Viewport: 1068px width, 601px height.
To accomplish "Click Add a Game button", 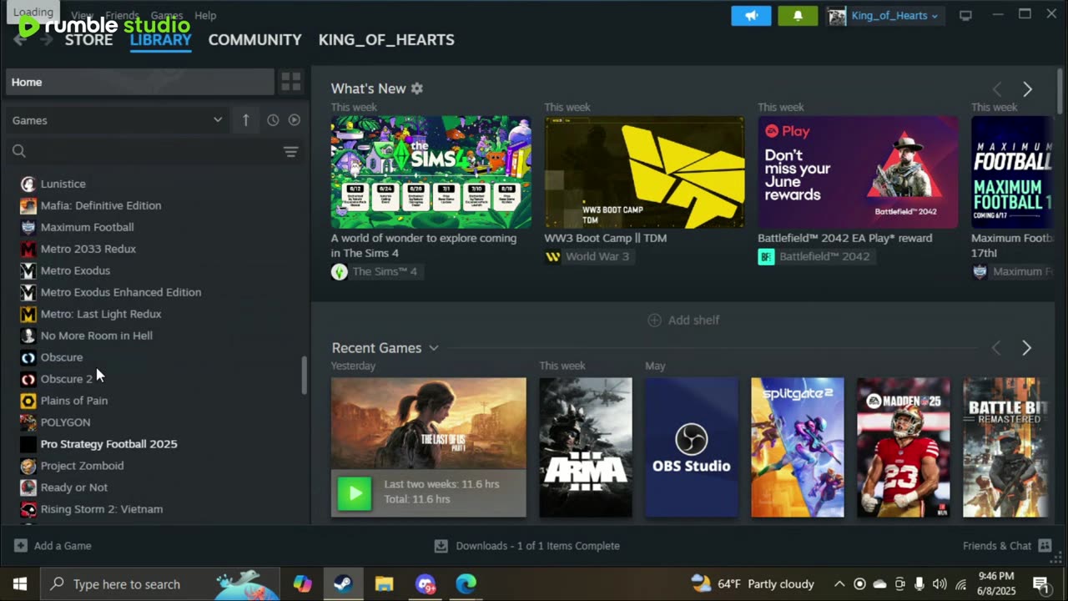I will tap(53, 546).
